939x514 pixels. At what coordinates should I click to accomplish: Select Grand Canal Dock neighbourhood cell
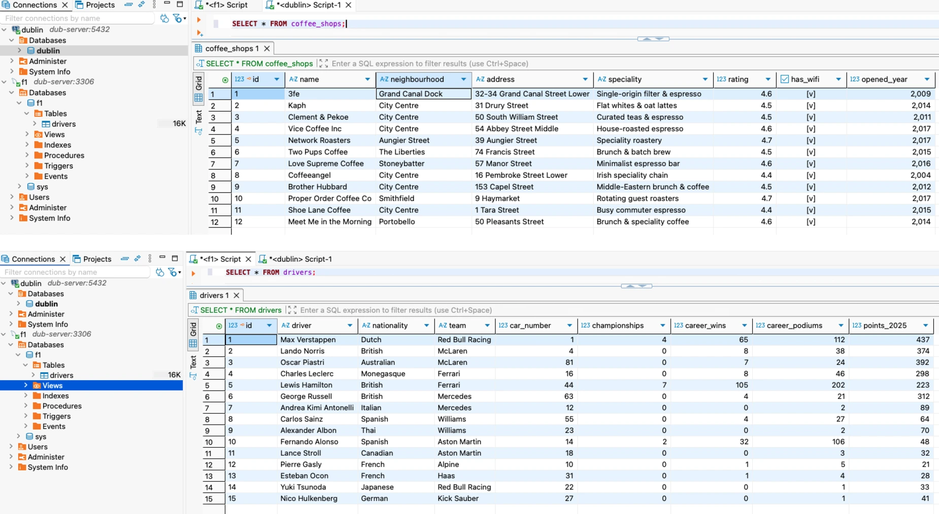click(x=423, y=94)
